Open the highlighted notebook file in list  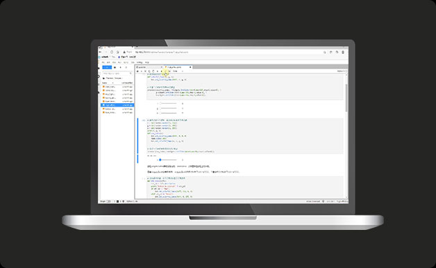point(117,105)
